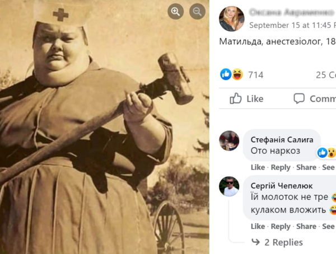
Task: Open the laughing Haha reaction icon
Action: pyautogui.click(x=237, y=74)
